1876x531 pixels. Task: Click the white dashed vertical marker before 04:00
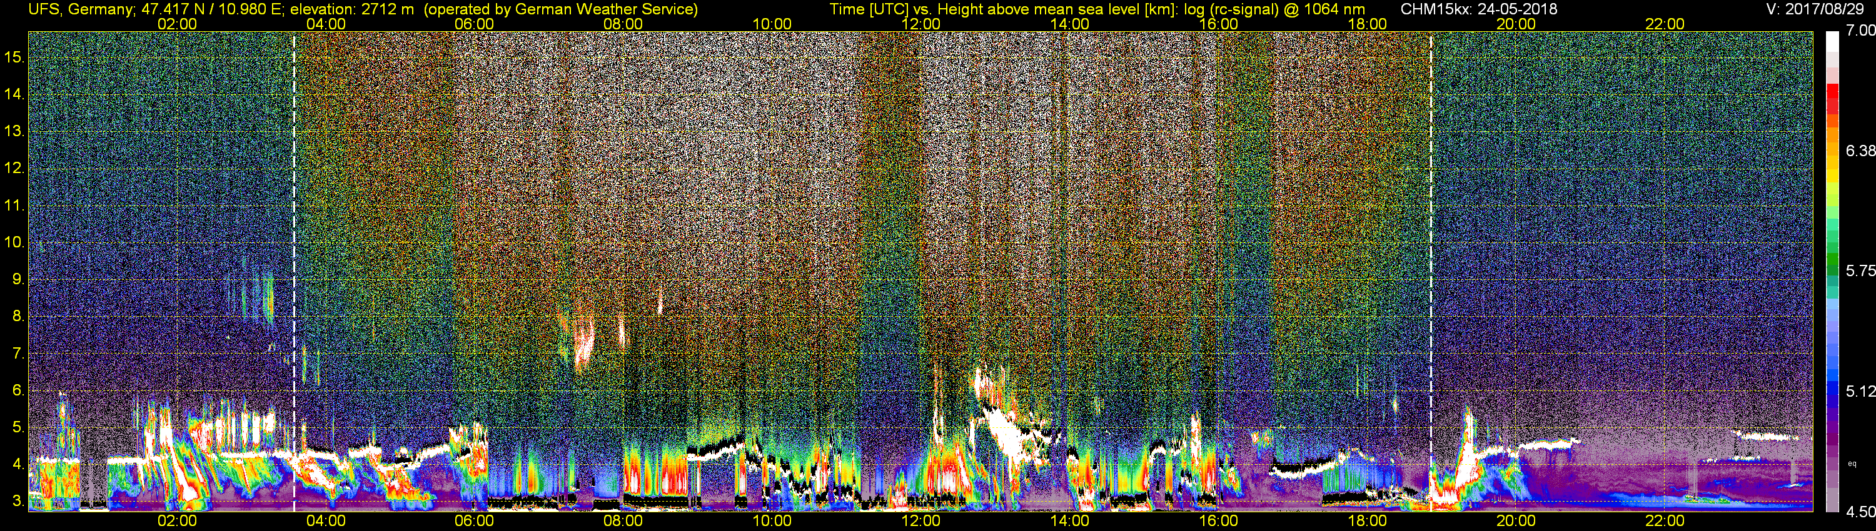(x=294, y=271)
